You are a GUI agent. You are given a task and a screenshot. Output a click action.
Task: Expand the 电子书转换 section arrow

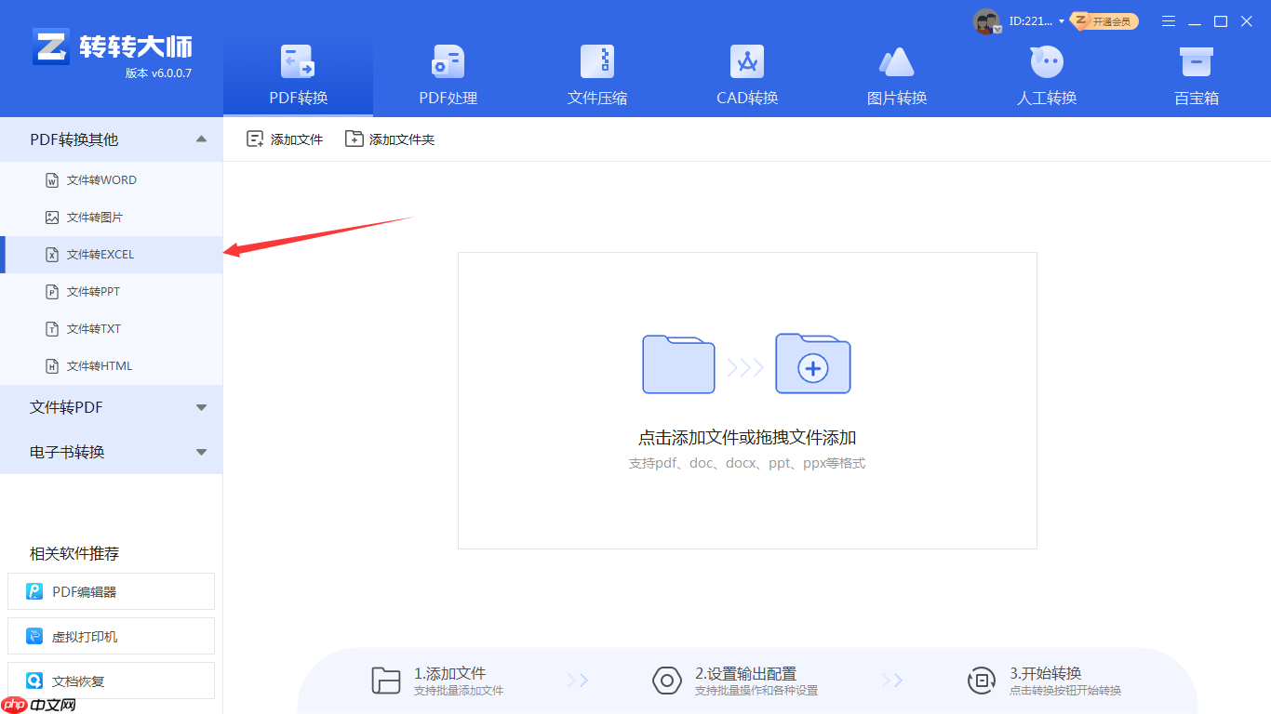(x=201, y=452)
